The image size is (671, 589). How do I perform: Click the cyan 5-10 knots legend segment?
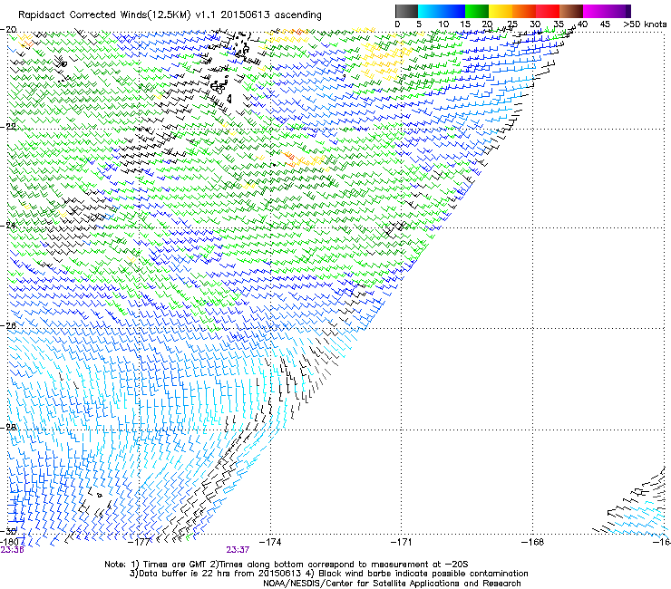(430, 11)
